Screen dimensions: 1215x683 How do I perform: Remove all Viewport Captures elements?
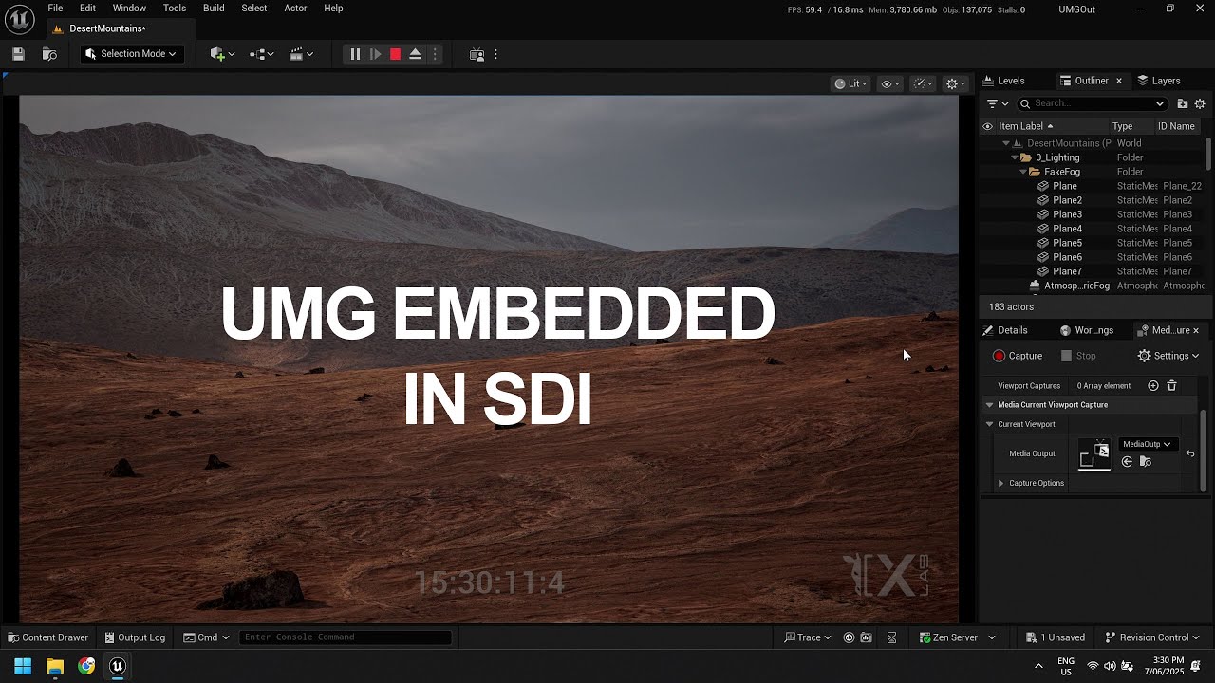click(1171, 386)
